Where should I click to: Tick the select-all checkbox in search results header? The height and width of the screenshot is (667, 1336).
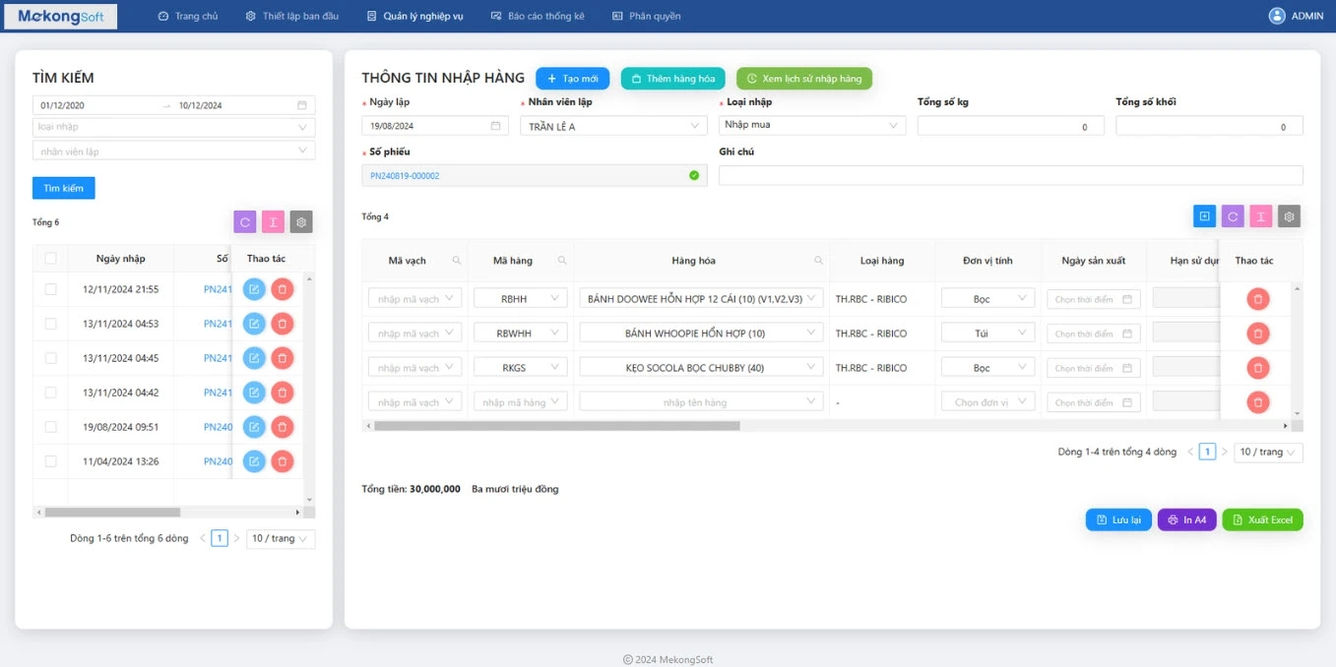click(x=50, y=259)
